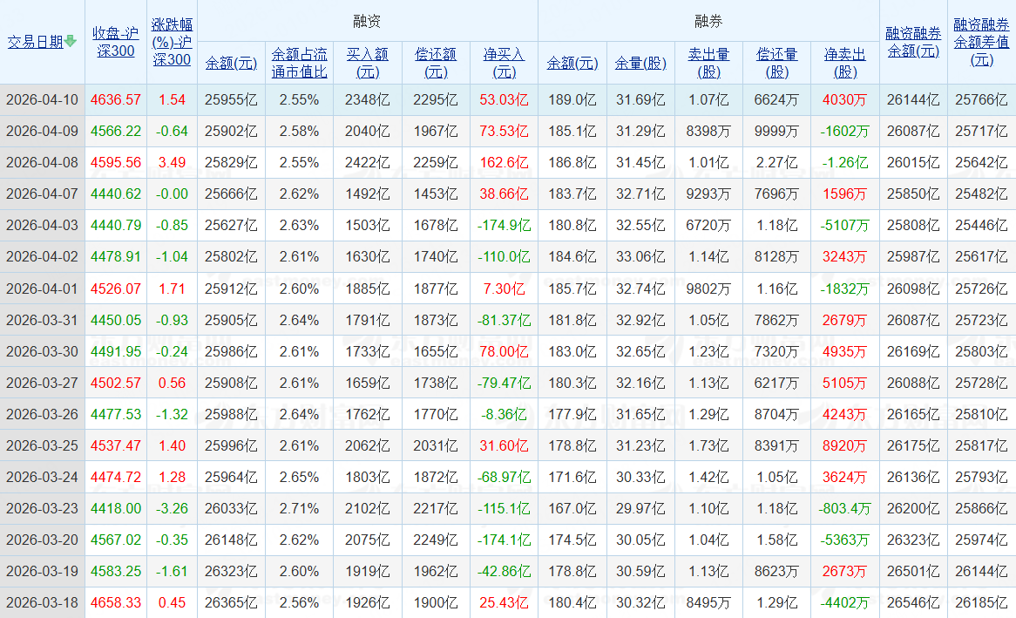The width and height of the screenshot is (1016, 618).
Task: Click net buy value -8.36亿
Action: 504,414
